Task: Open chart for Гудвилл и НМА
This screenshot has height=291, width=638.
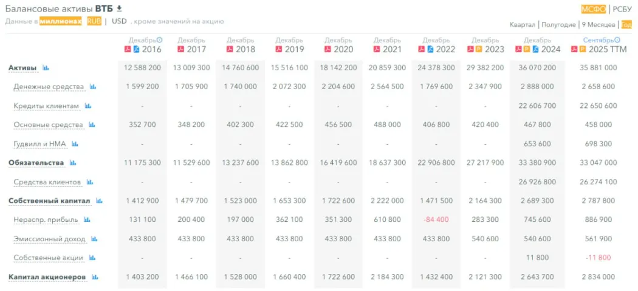Action: pyautogui.click(x=75, y=144)
